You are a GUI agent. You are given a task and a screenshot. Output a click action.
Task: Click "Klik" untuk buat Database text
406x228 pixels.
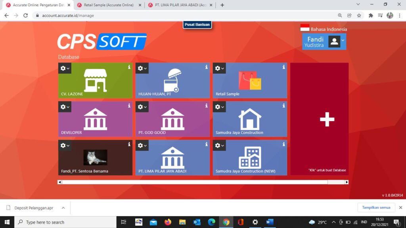click(x=327, y=170)
